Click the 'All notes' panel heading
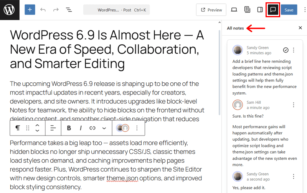 click(x=235, y=28)
